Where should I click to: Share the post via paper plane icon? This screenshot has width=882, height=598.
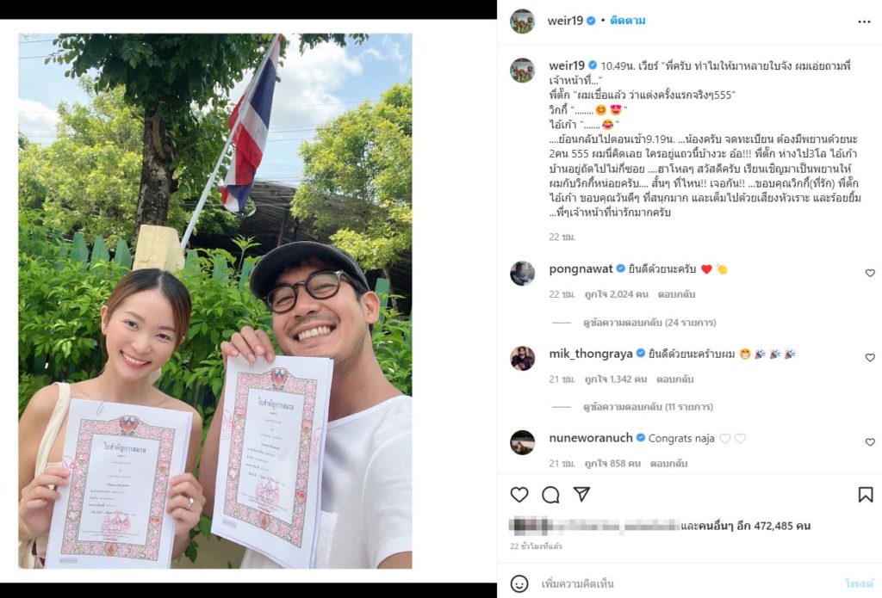click(x=581, y=494)
